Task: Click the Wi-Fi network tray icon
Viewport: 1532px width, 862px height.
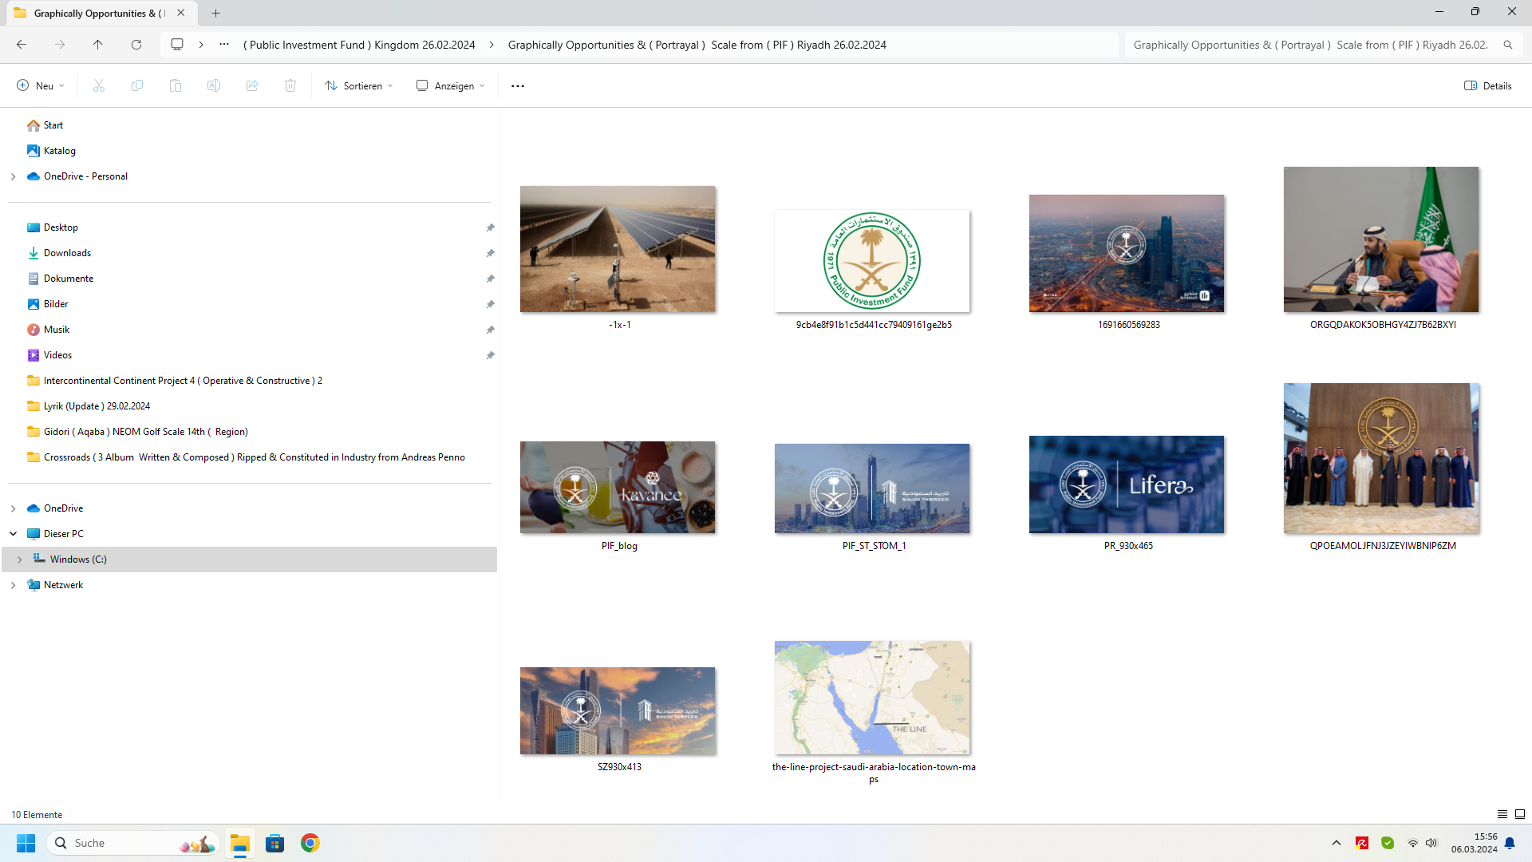Action: pos(1412,843)
